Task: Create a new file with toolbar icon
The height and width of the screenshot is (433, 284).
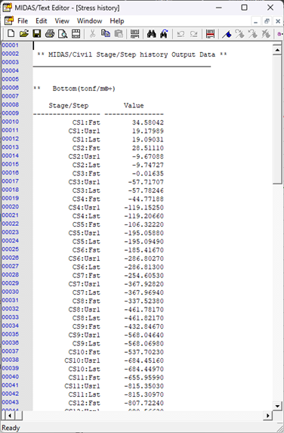Action: 11,34
